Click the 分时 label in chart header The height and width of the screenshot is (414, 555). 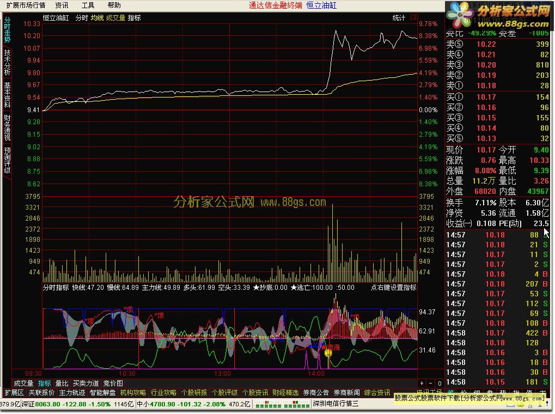(x=81, y=18)
